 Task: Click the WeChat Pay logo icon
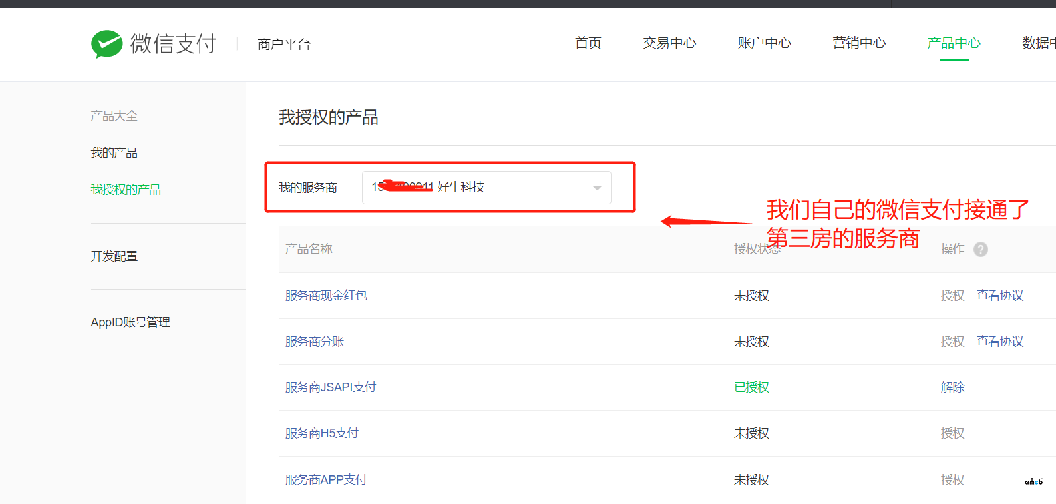[107, 44]
